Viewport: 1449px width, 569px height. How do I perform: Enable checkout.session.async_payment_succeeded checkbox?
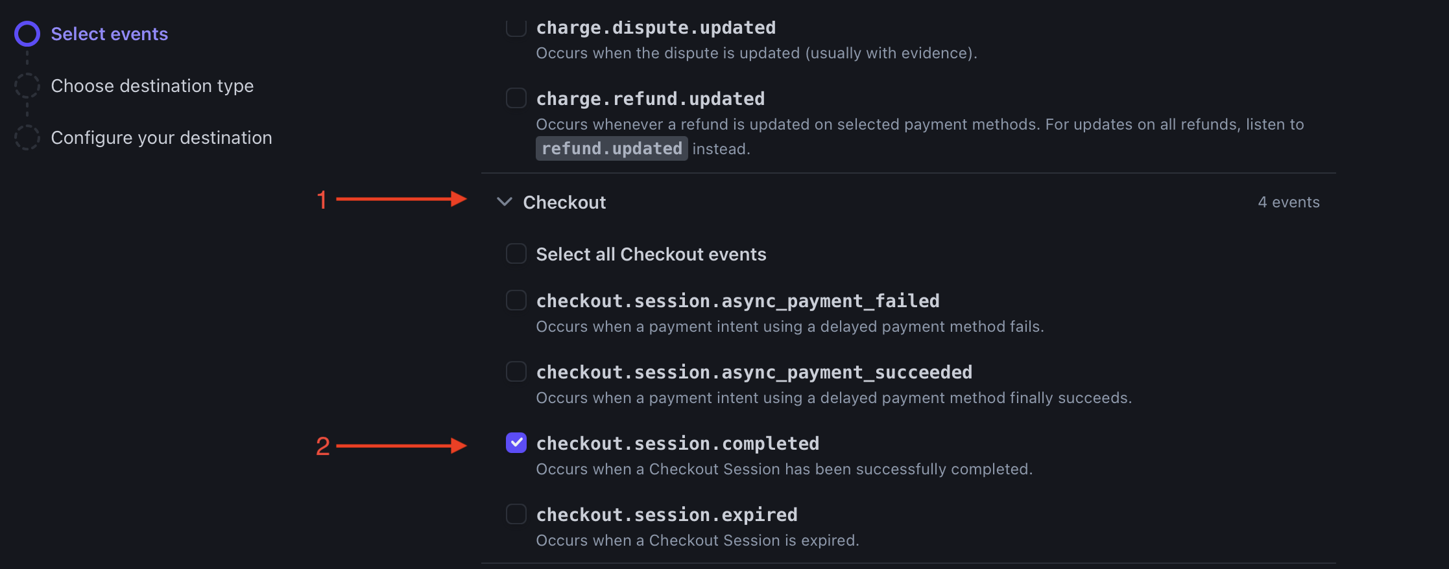click(x=516, y=372)
